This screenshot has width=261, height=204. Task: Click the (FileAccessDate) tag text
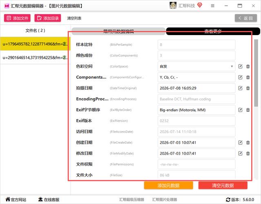point(122,132)
